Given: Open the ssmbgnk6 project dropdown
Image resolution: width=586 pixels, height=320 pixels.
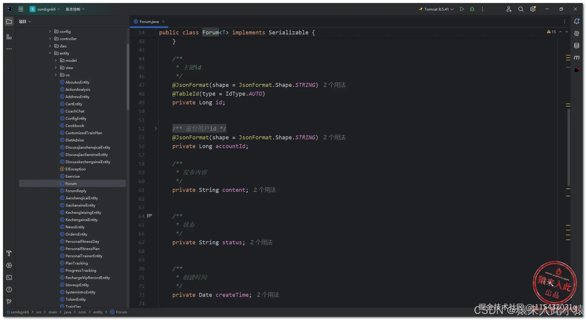Looking at the screenshot, I should point(45,9).
